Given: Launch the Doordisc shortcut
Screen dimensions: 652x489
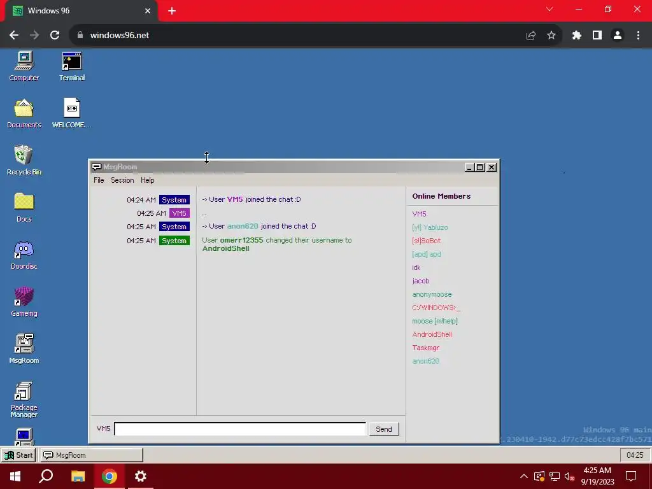Looking at the screenshot, I should (24, 255).
